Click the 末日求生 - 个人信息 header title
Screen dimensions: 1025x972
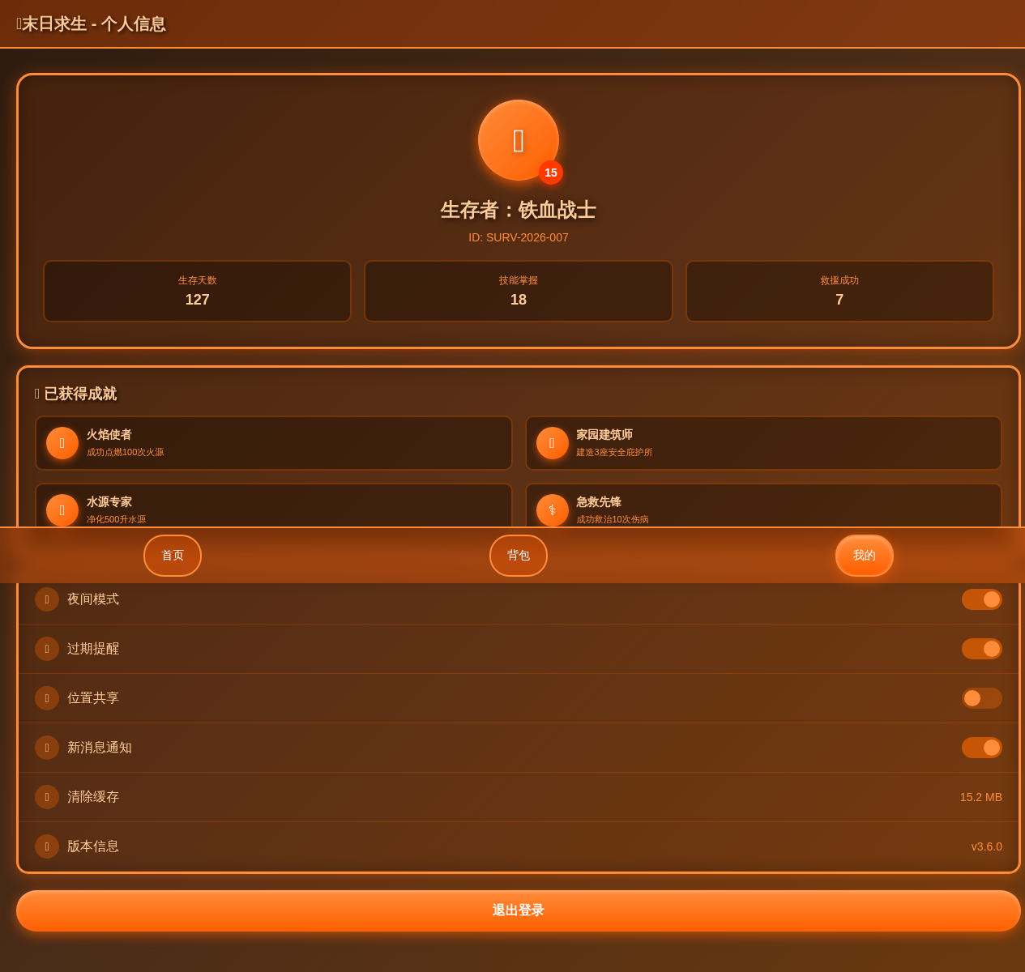91,23
